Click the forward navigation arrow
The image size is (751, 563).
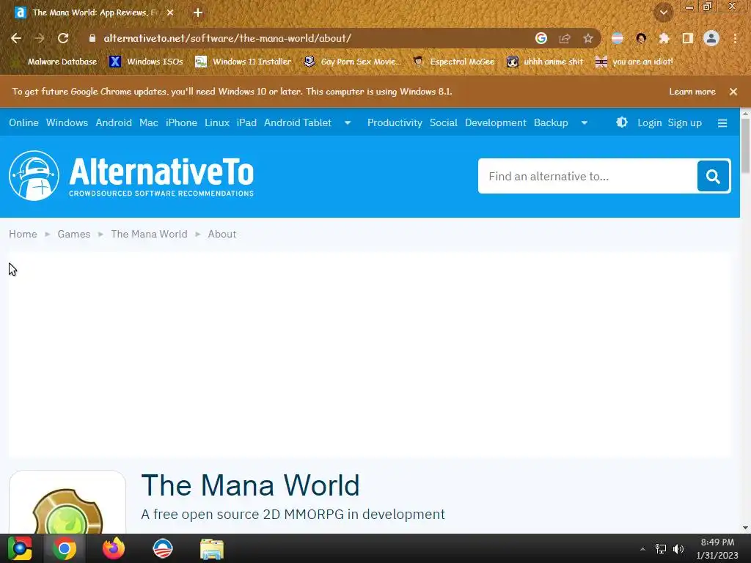[x=40, y=38]
